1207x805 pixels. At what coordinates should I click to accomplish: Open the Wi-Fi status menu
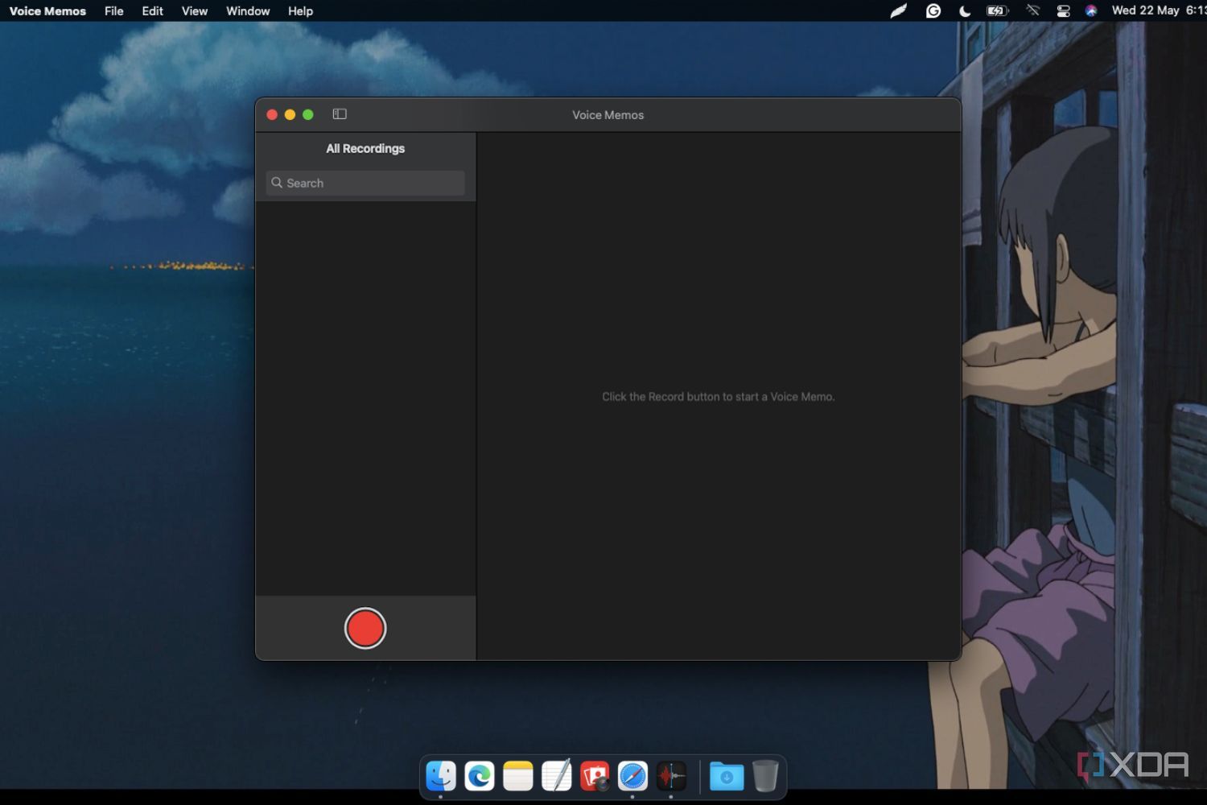(1033, 10)
